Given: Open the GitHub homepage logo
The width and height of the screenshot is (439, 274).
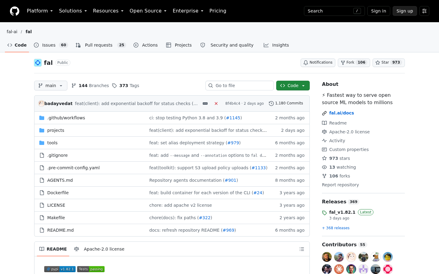Looking at the screenshot, I should [15, 11].
